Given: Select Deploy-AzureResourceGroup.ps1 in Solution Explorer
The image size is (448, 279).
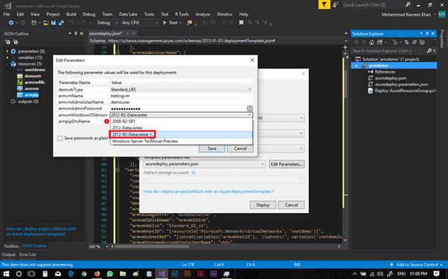Looking at the screenshot, I should click(x=405, y=91).
